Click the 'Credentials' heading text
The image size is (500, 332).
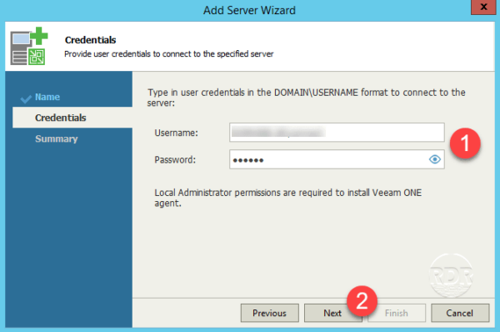[x=90, y=40]
